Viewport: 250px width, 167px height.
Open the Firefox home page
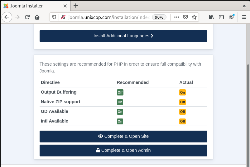coord(37,17)
